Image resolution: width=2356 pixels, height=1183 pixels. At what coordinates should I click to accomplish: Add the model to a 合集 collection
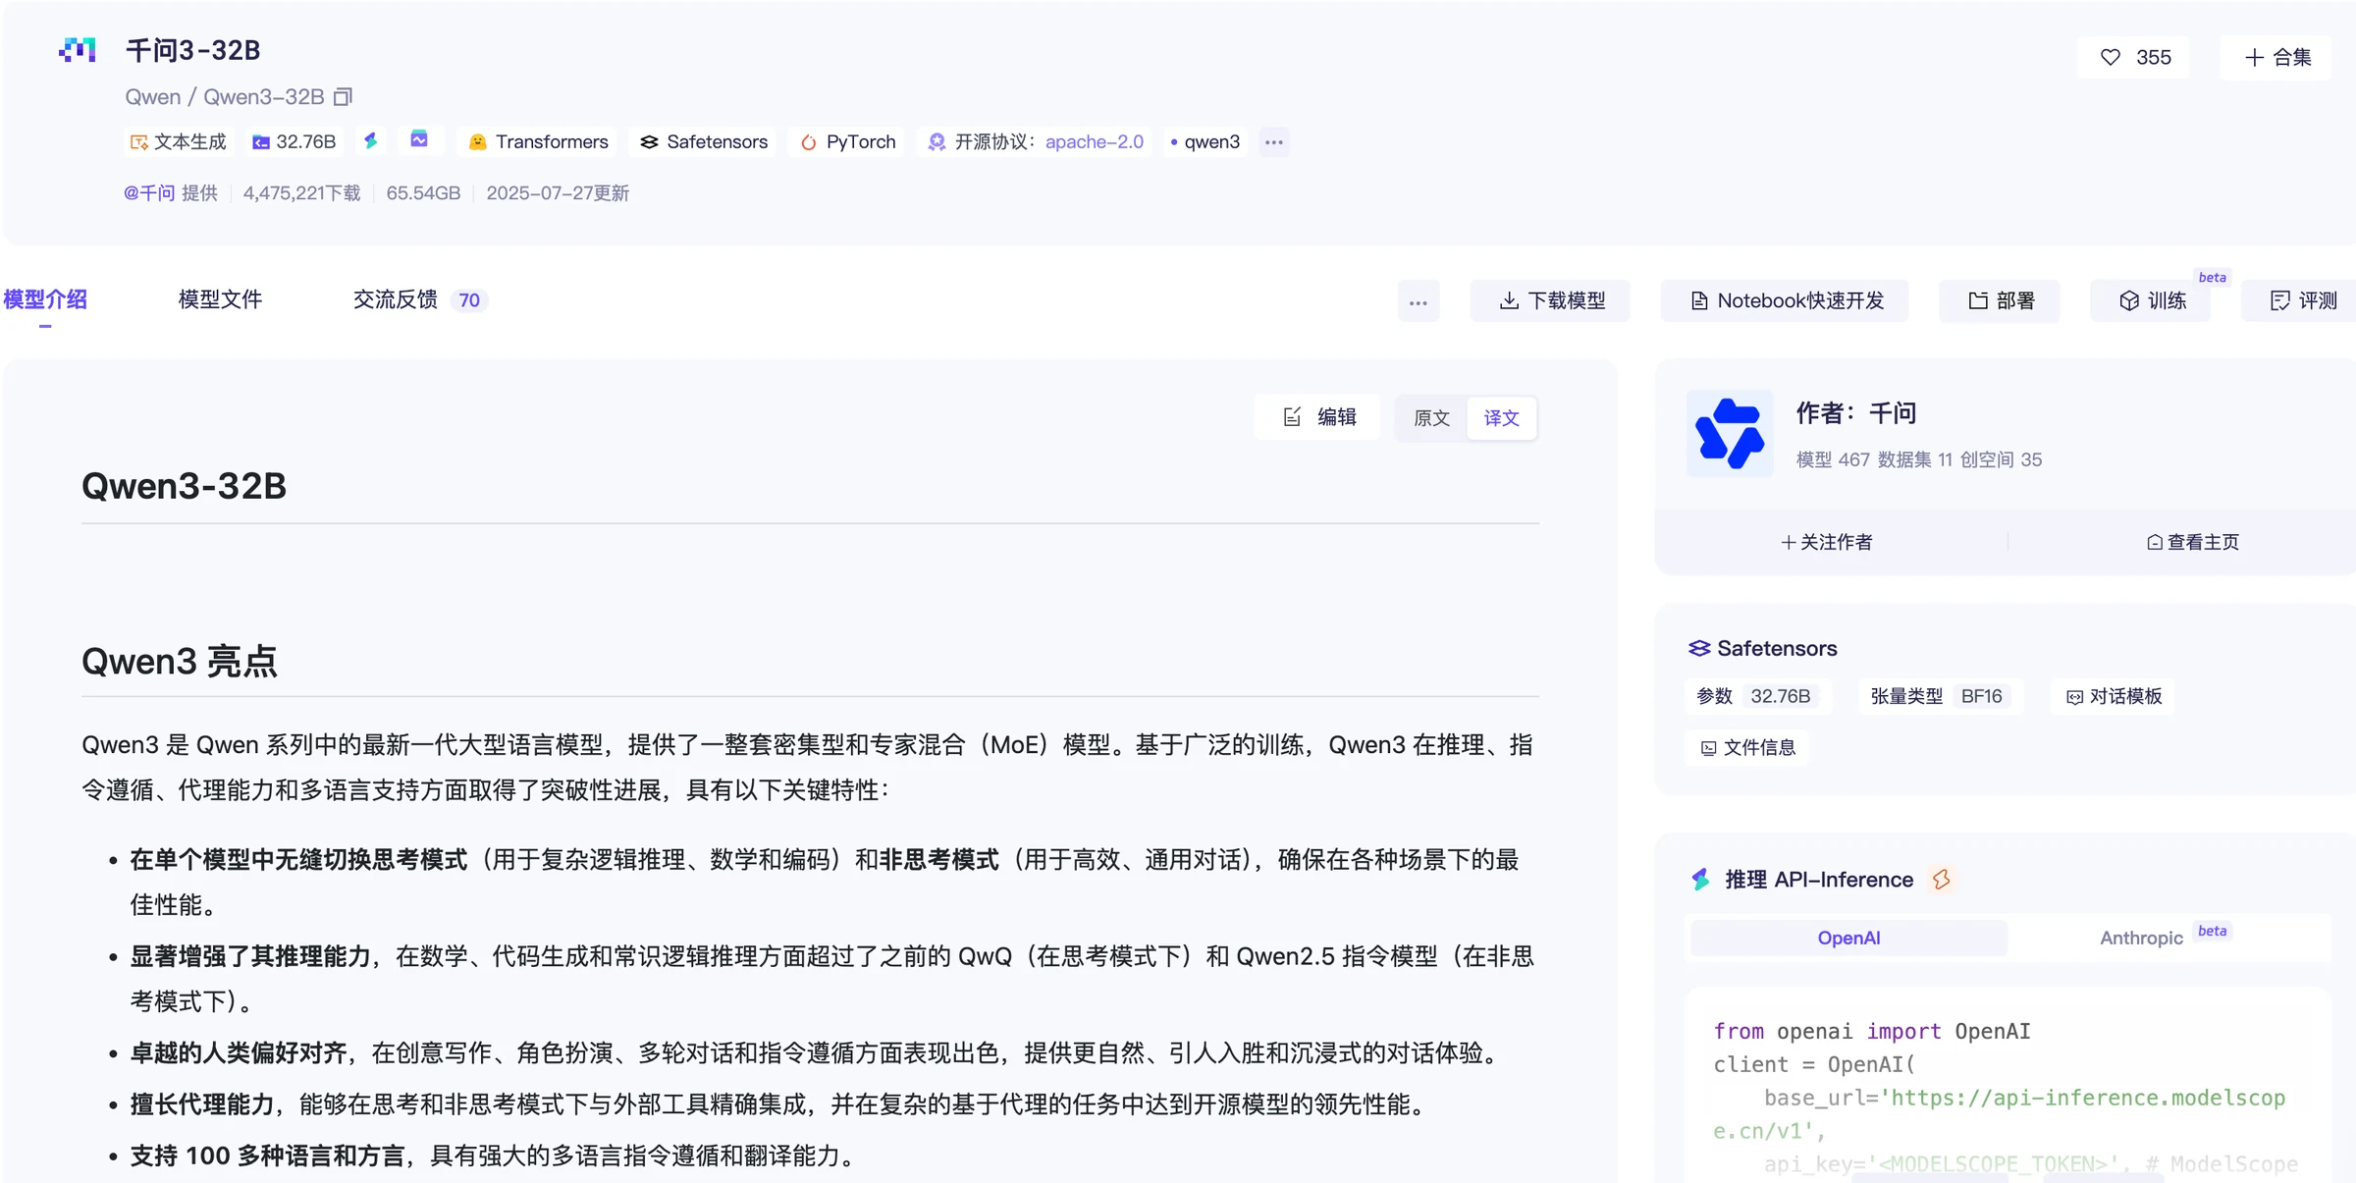[2276, 57]
